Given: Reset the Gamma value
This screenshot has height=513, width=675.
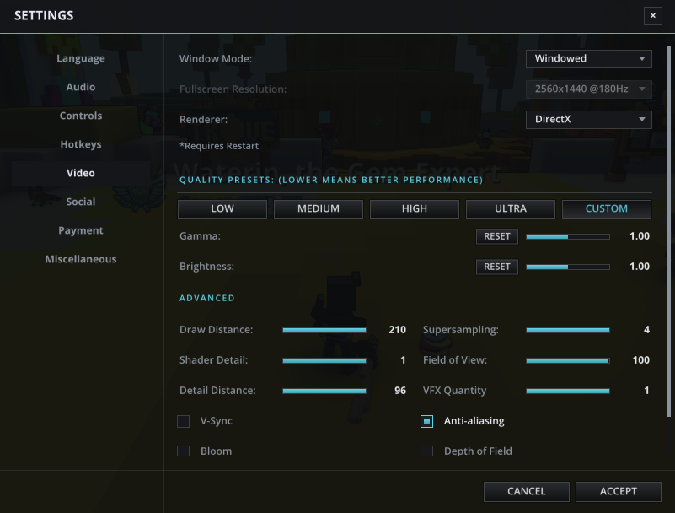Looking at the screenshot, I should [x=497, y=236].
